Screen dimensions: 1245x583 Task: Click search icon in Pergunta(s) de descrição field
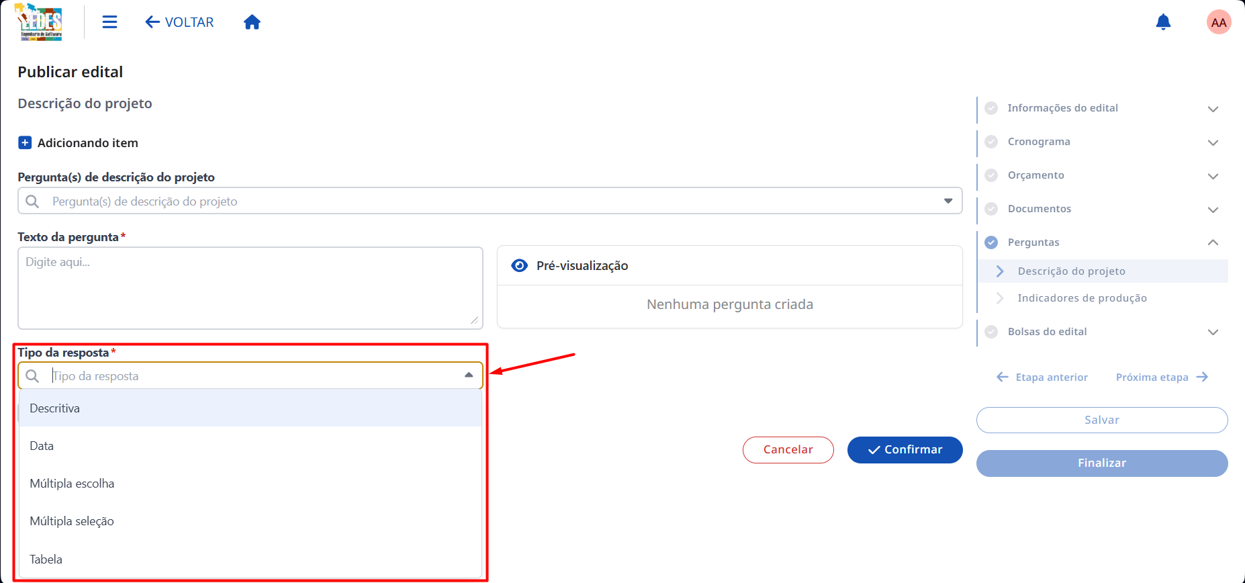(32, 201)
